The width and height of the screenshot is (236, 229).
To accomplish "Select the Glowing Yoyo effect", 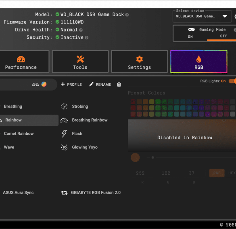I will (x=85, y=147).
